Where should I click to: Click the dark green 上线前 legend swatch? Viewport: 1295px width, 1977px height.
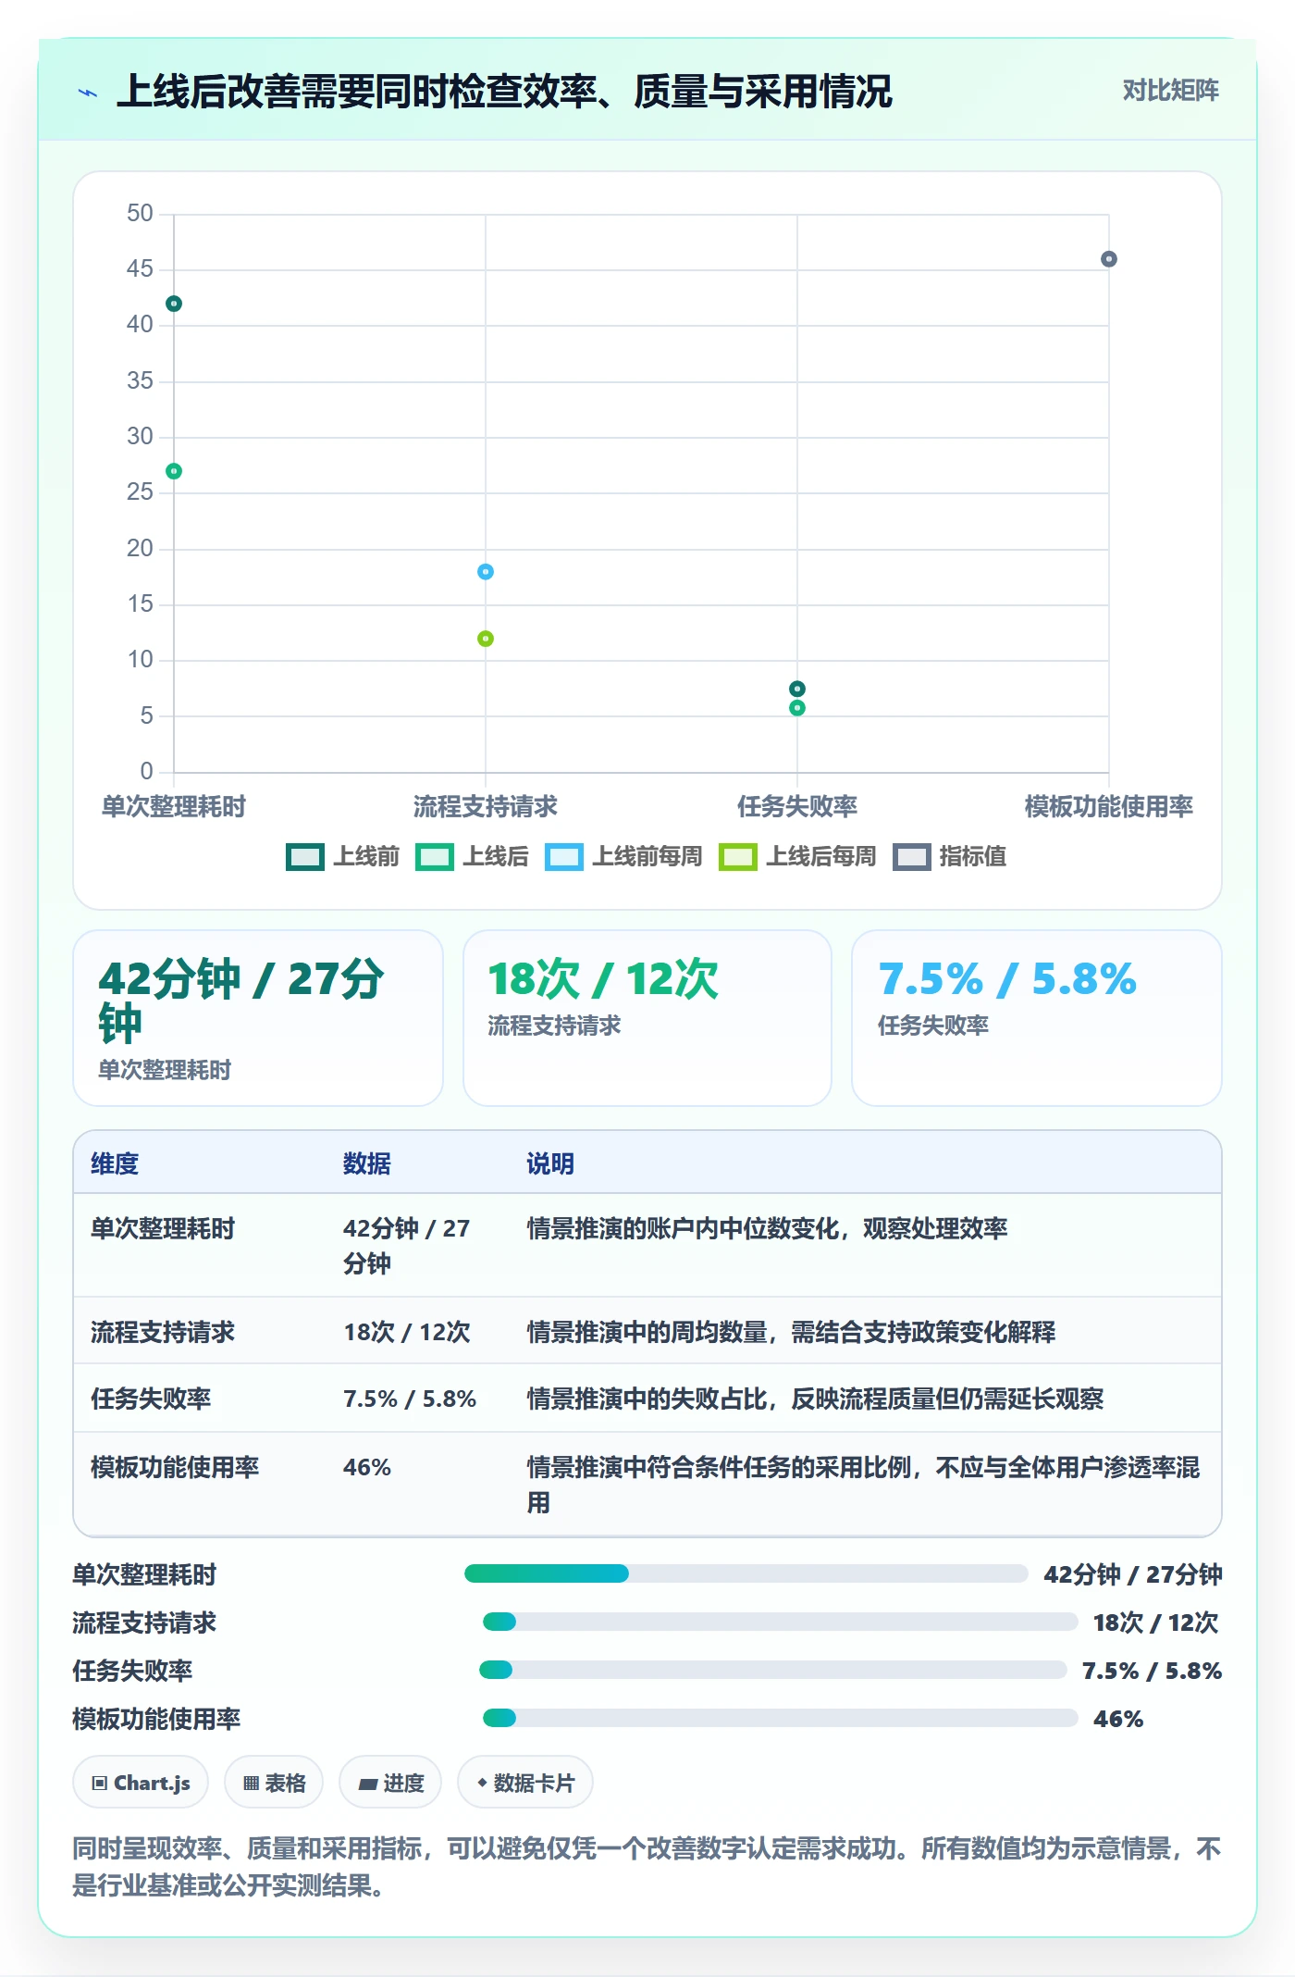click(304, 857)
